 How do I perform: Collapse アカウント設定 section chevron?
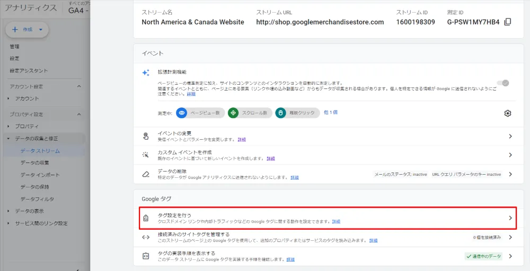[x=79, y=86]
